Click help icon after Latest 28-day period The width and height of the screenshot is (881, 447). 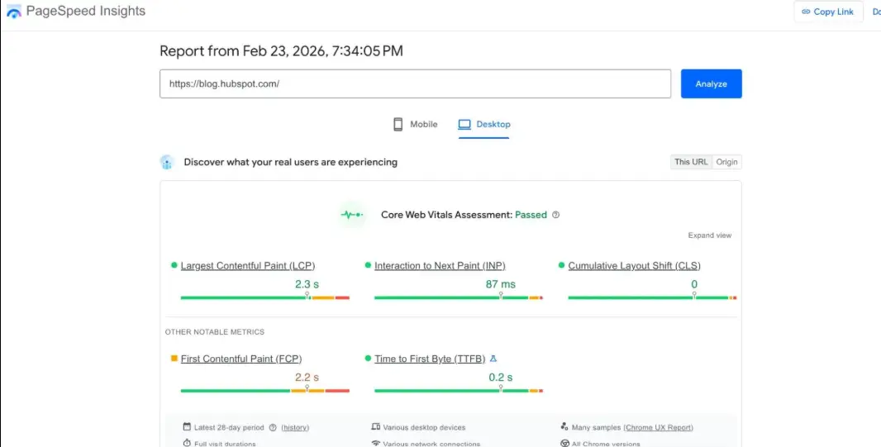pyautogui.click(x=273, y=427)
